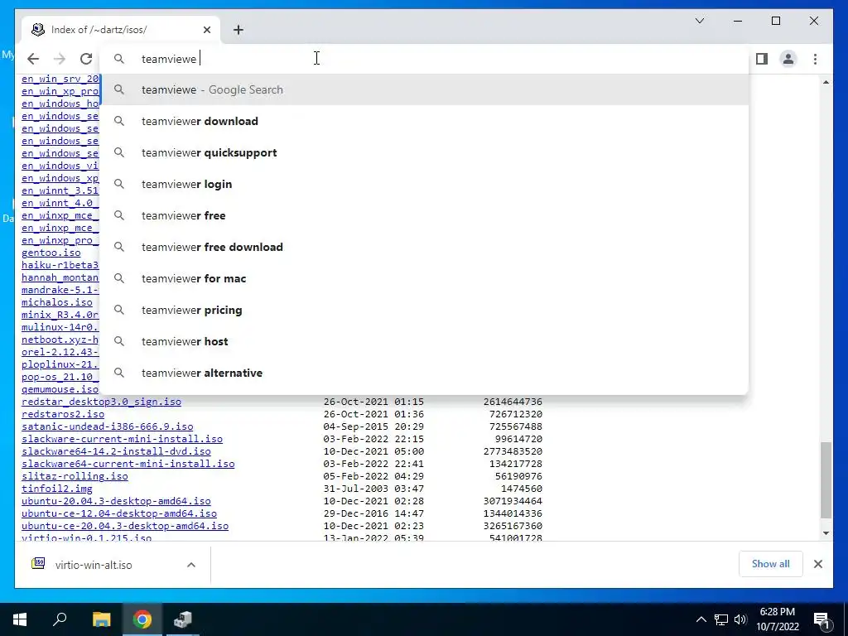Open a new tab with plus button

(238, 30)
